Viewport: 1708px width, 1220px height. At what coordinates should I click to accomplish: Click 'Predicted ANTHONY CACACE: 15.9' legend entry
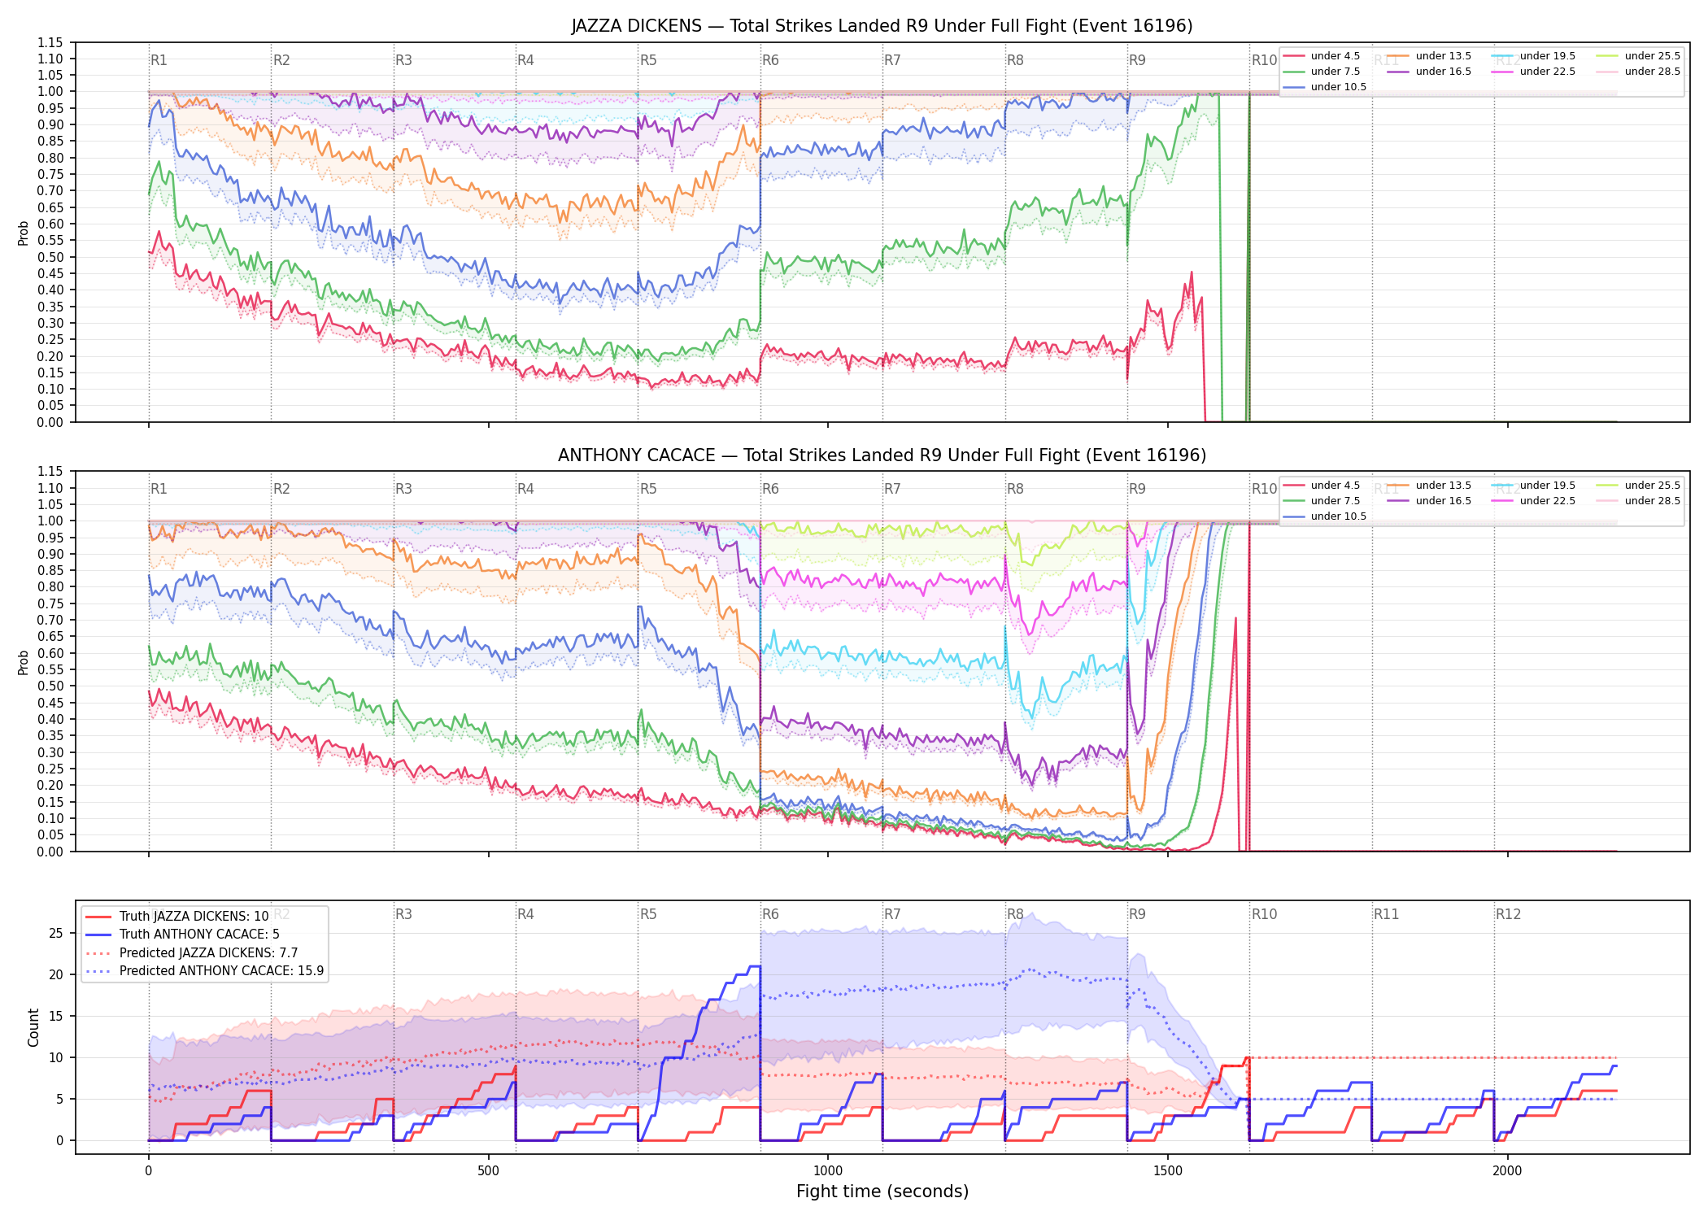click(205, 971)
